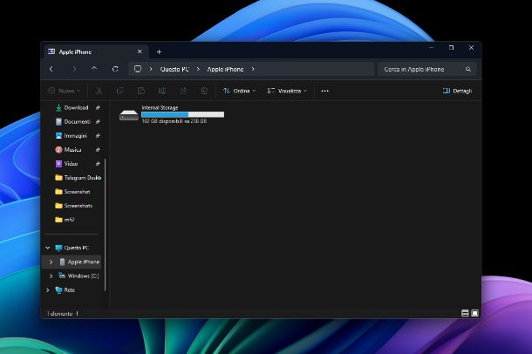The height and width of the screenshot is (354, 532).
Task: Click Apple iPhone in the breadcrumb path
Action: [x=225, y=69]
